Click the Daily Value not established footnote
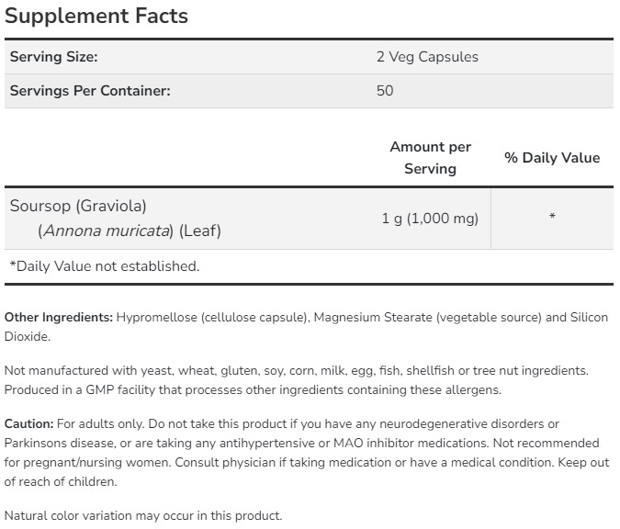Image resolution: width=620 pixels, height=529 pixels. 104,266
